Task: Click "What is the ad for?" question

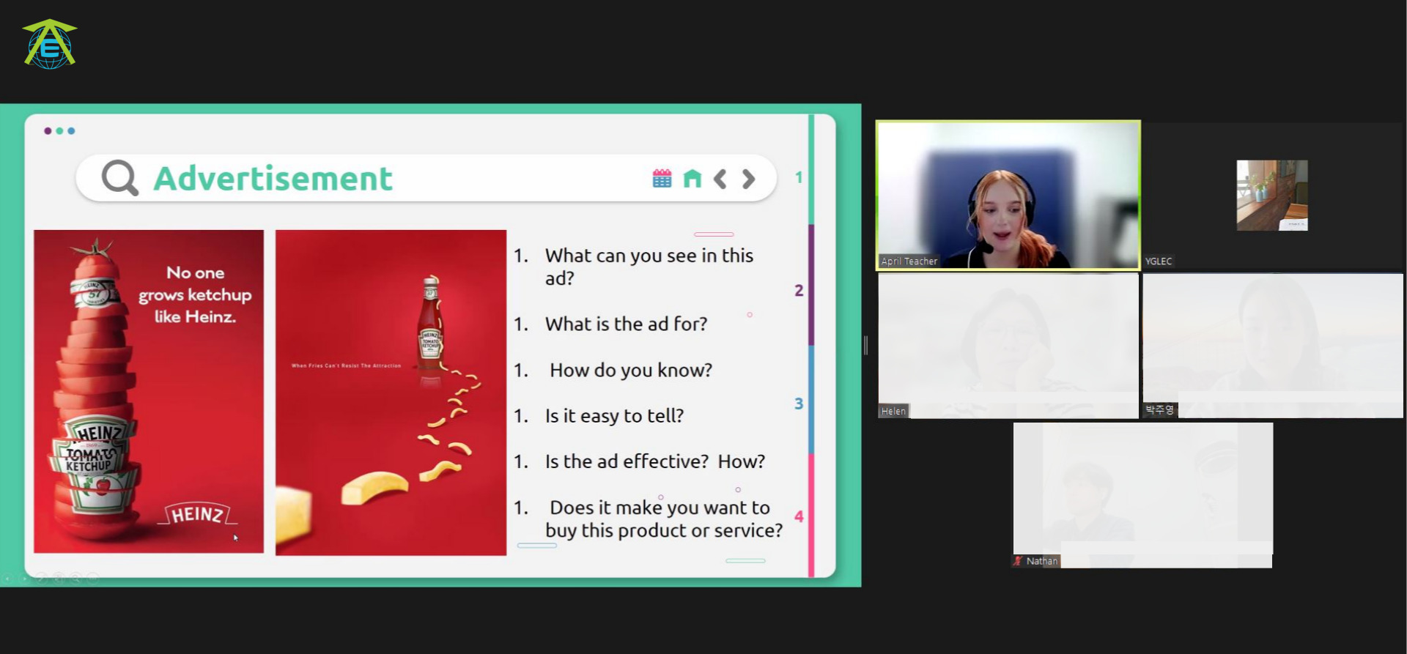Action: point(626,324)
